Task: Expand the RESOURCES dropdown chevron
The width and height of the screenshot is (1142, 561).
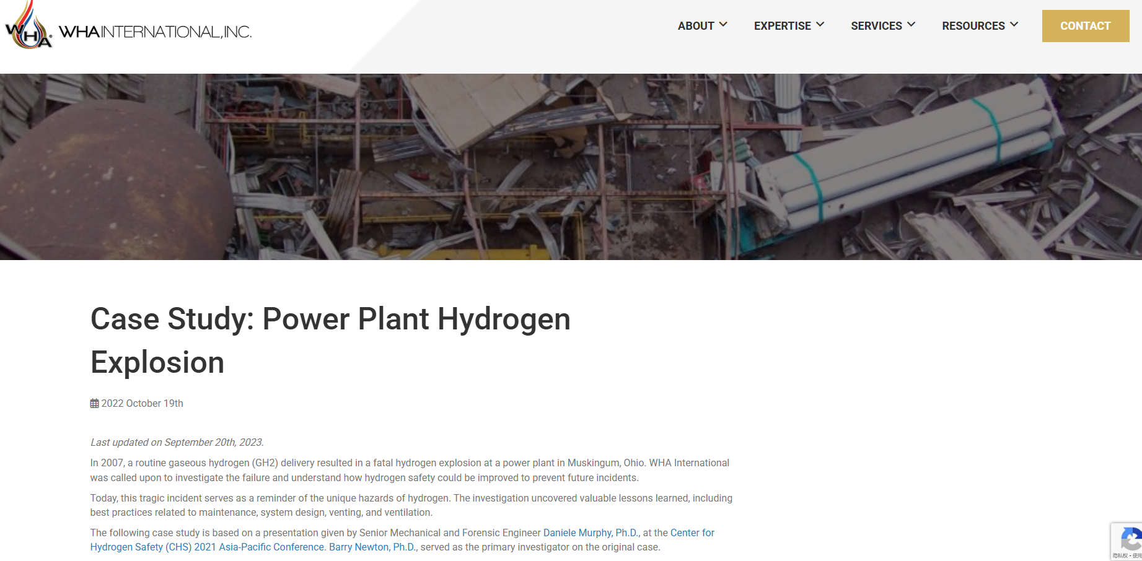Action: point(1014,25)
